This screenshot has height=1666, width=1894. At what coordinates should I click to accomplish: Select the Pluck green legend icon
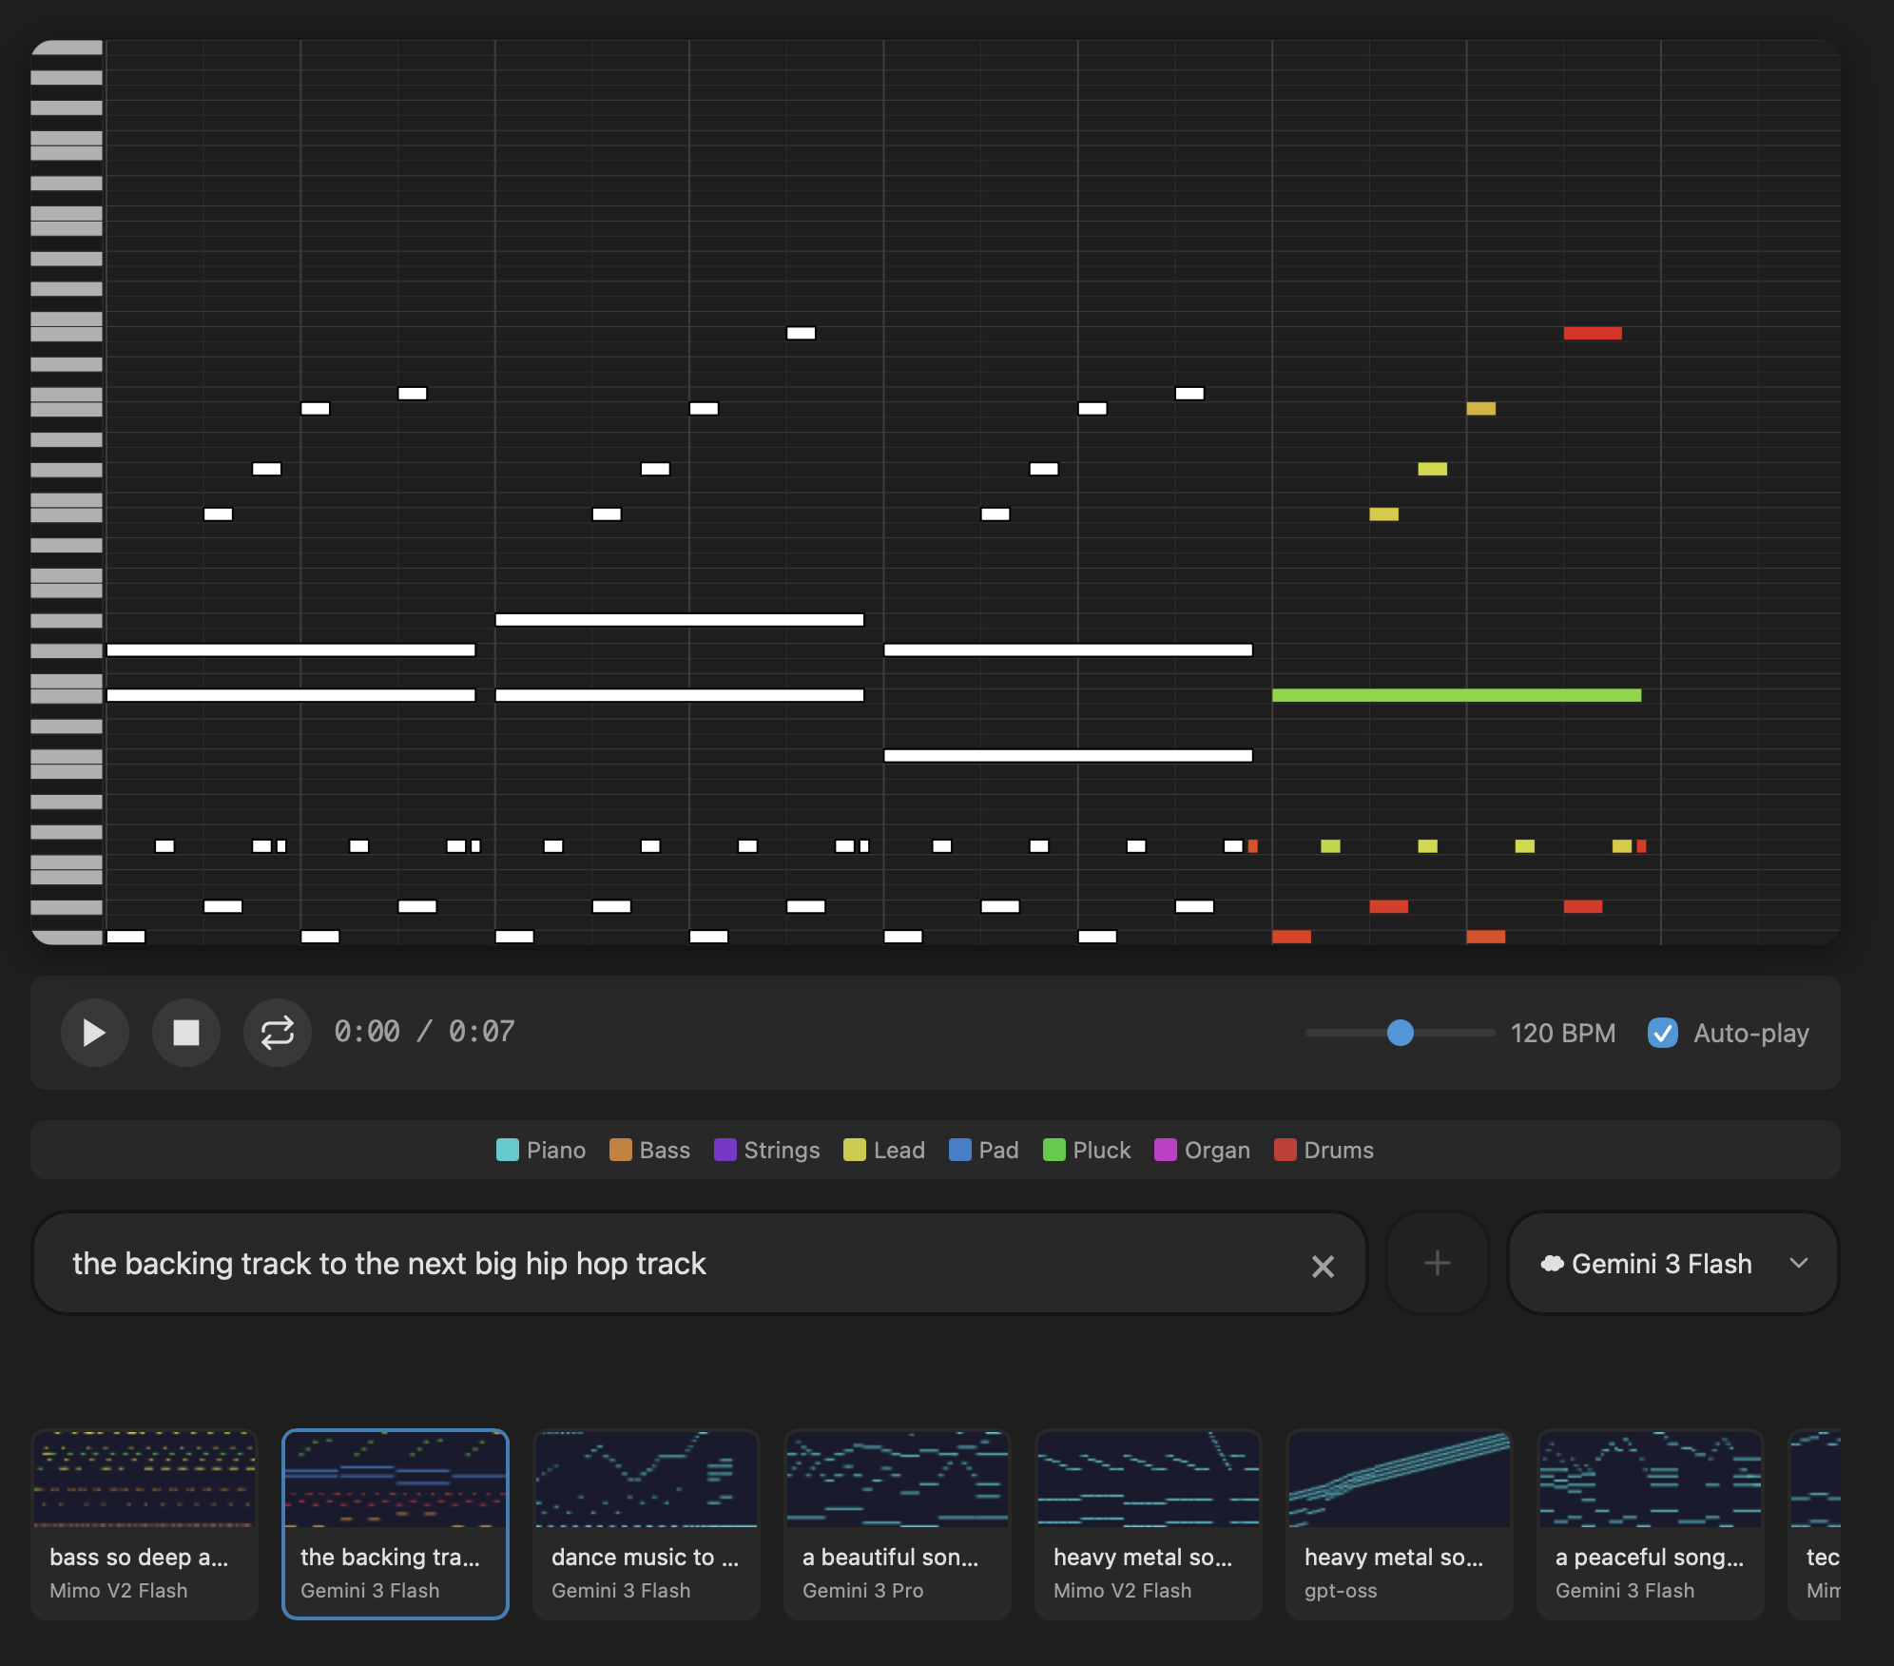click(1053, 1150)
